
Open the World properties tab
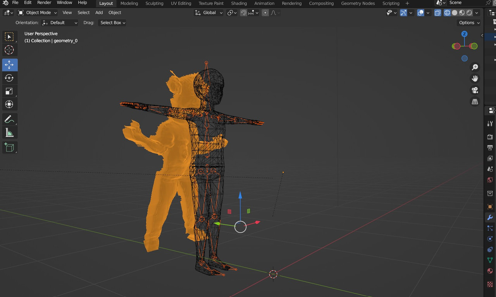click(x=490, y=180)
